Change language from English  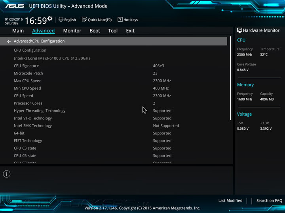coord(70,20)
